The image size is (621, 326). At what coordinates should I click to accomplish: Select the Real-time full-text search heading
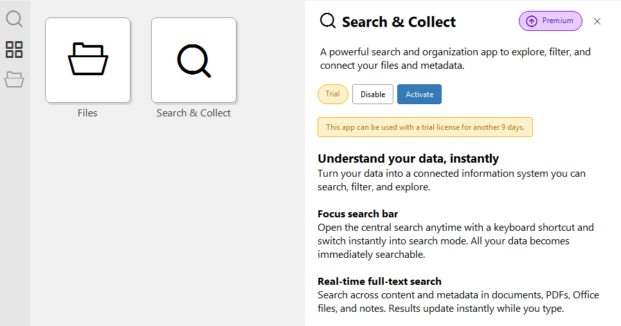tap(379, 281)
